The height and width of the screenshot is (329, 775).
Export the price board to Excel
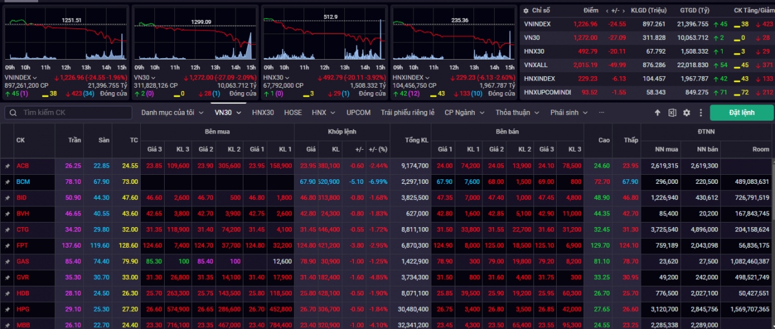(x=672, y=112)
